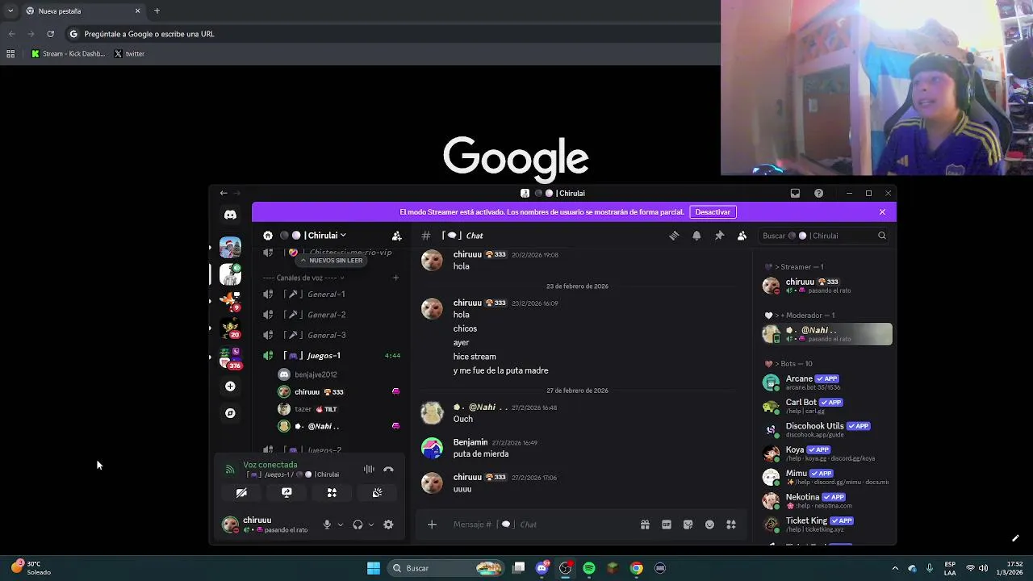Open the GIF picker
This screenshot has width=1033, height=581.
pos(667,525)
